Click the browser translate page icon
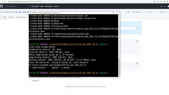The image size is (169, 95). click(x=154, y=2)
